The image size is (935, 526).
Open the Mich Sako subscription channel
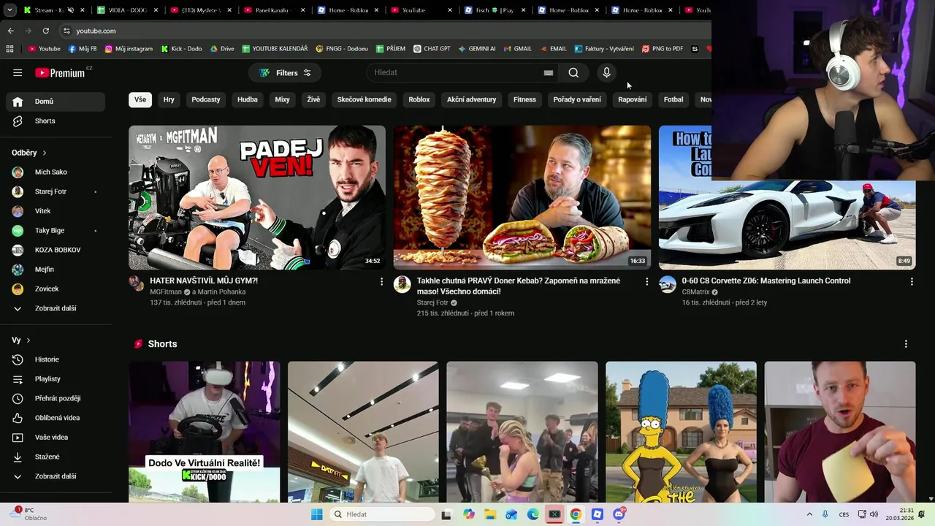point(56,172)
